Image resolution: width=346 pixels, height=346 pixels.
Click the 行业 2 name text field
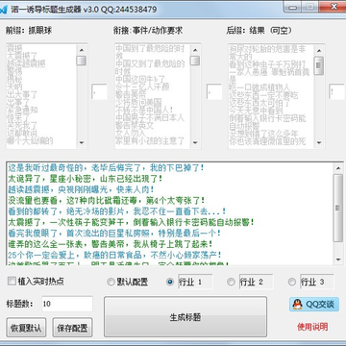256,282
